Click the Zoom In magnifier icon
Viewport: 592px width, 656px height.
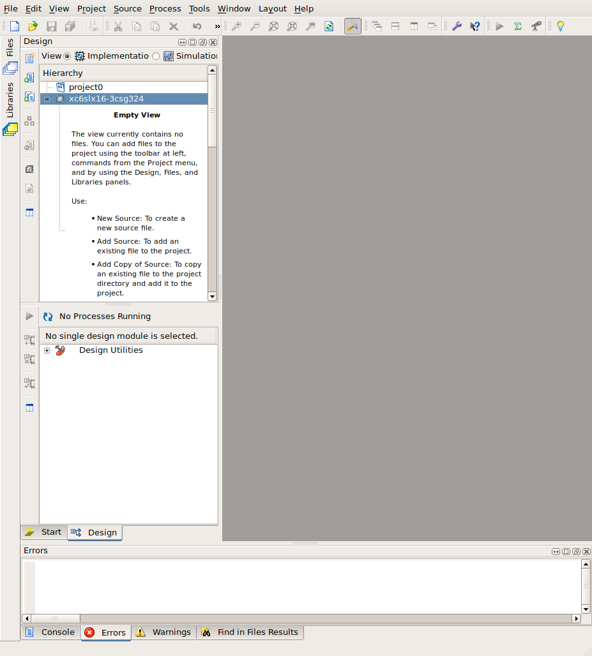[236, 26]
